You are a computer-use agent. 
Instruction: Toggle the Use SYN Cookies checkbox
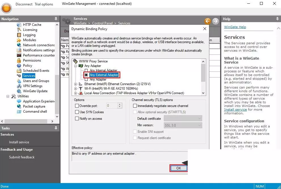[77, 112]
